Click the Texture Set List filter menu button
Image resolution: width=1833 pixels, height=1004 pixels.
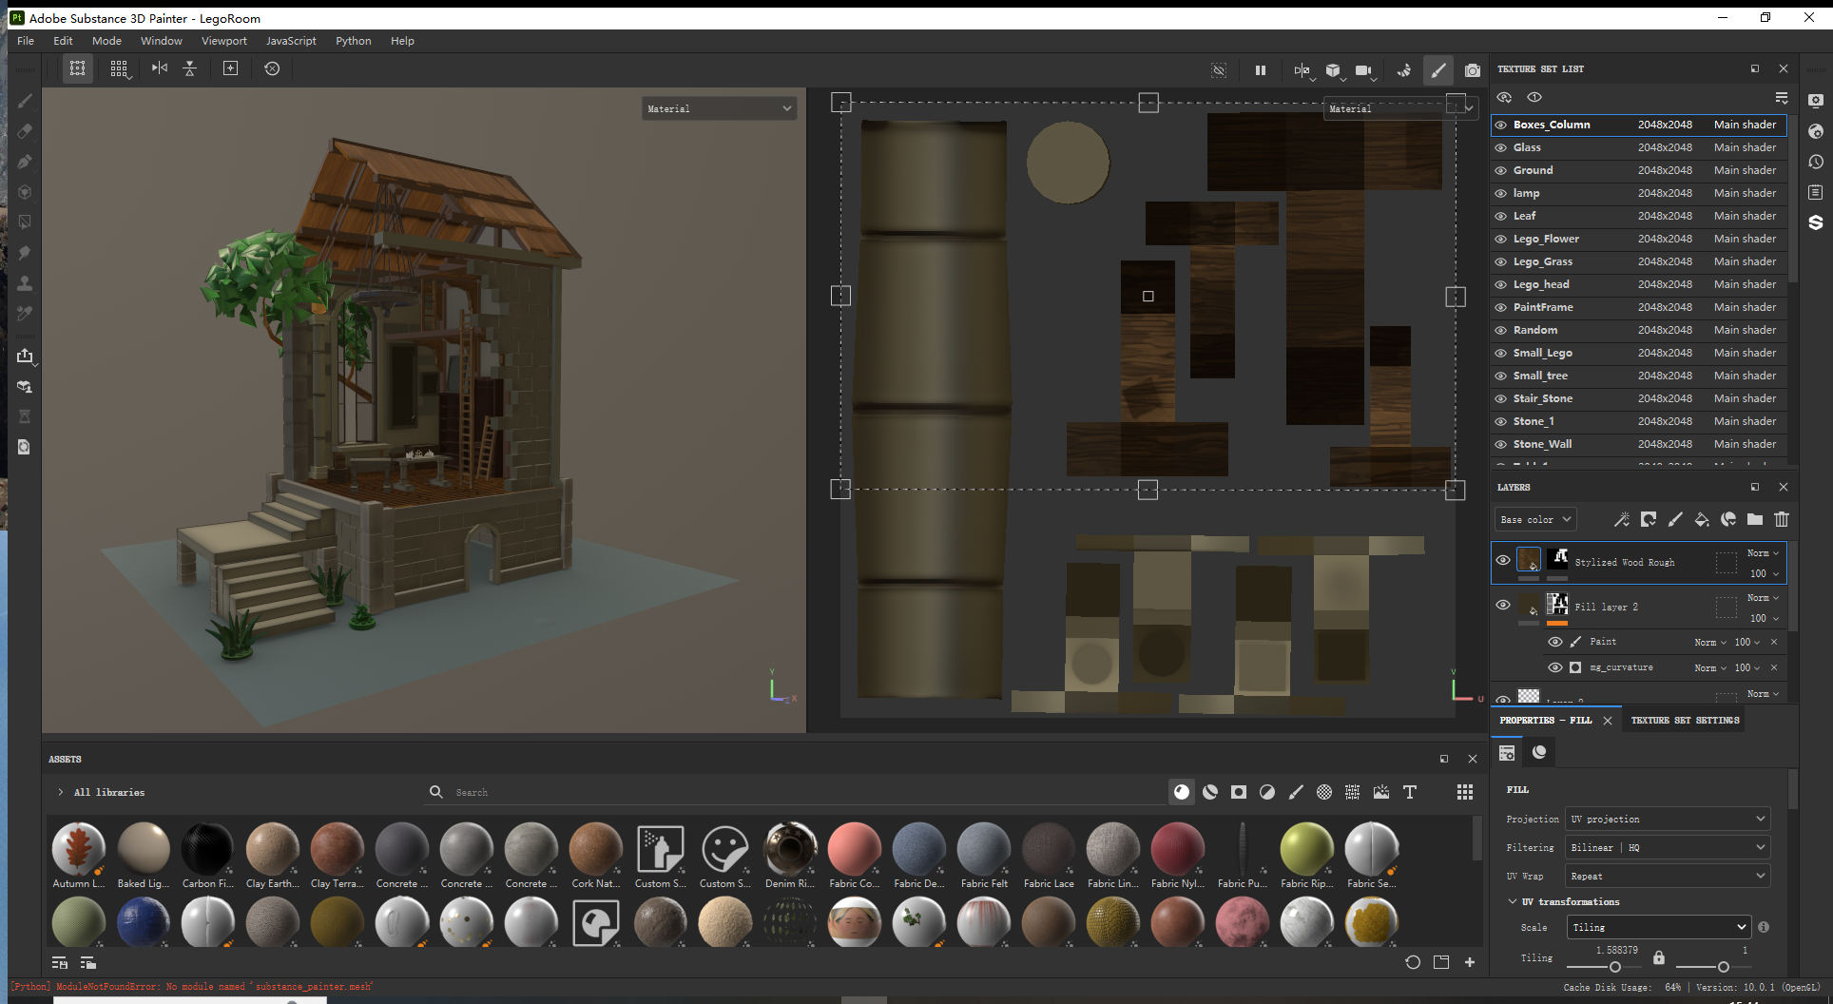tap(1782, 98)
